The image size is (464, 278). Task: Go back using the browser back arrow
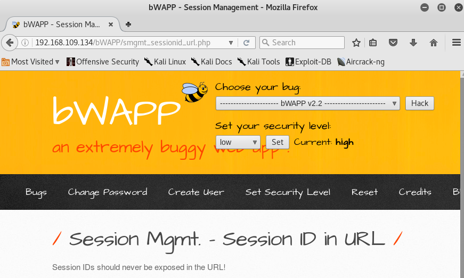[10, 43]
